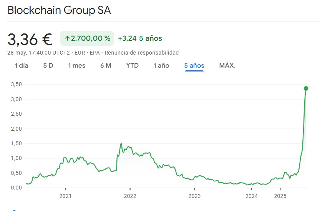Click the +3,24 5 años change text

(140, 38)
